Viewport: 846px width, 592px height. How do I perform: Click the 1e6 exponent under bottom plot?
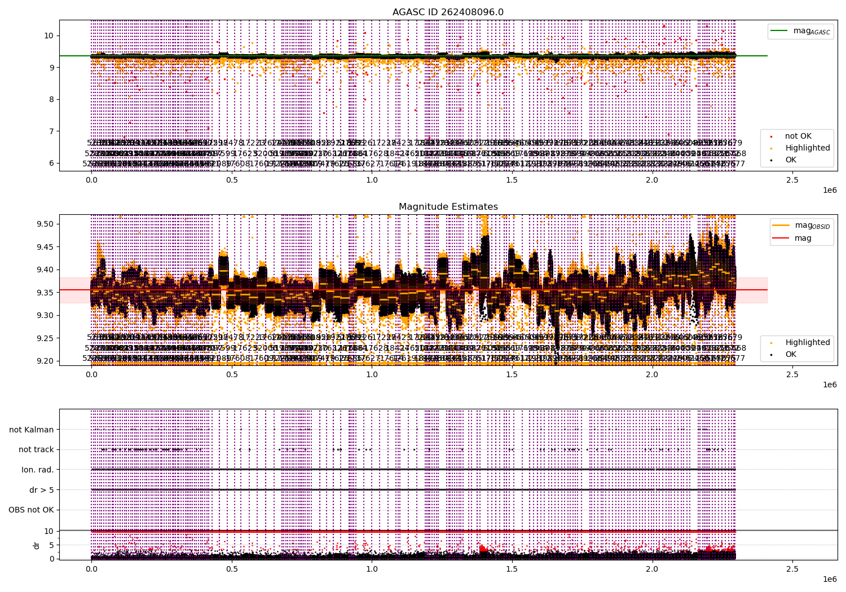coord(830,579)
